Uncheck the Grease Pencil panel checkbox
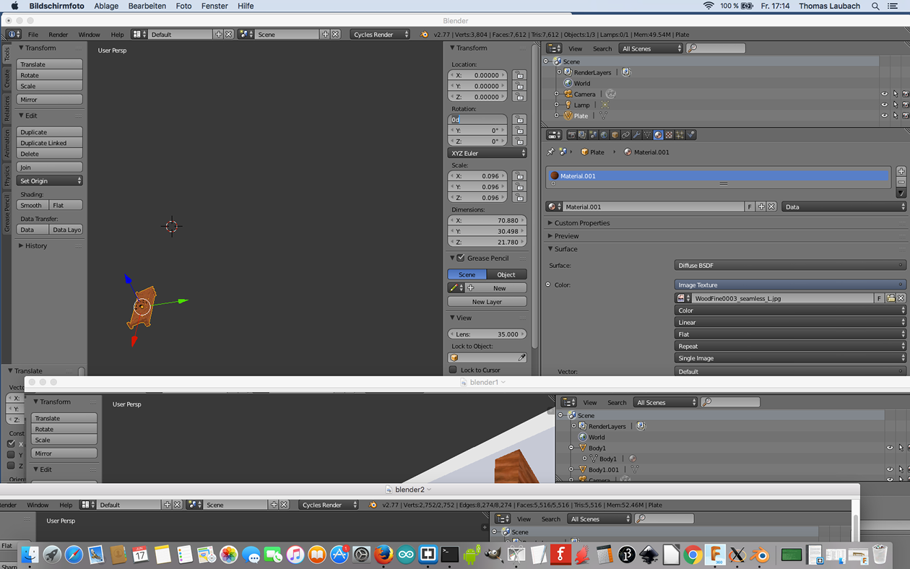The height and width of the screenshot is (569, 910). tap(461, 258)
